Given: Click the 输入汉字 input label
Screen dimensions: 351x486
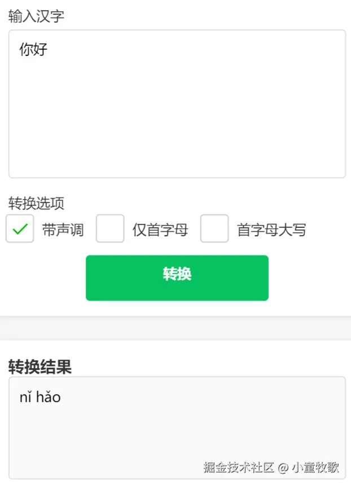Looking at the screenshot, I should click(36, 17).
